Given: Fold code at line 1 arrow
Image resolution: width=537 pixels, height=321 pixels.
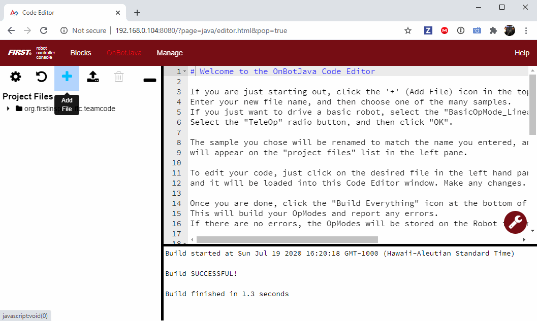Looking at the screenshot, I should 185,72.
